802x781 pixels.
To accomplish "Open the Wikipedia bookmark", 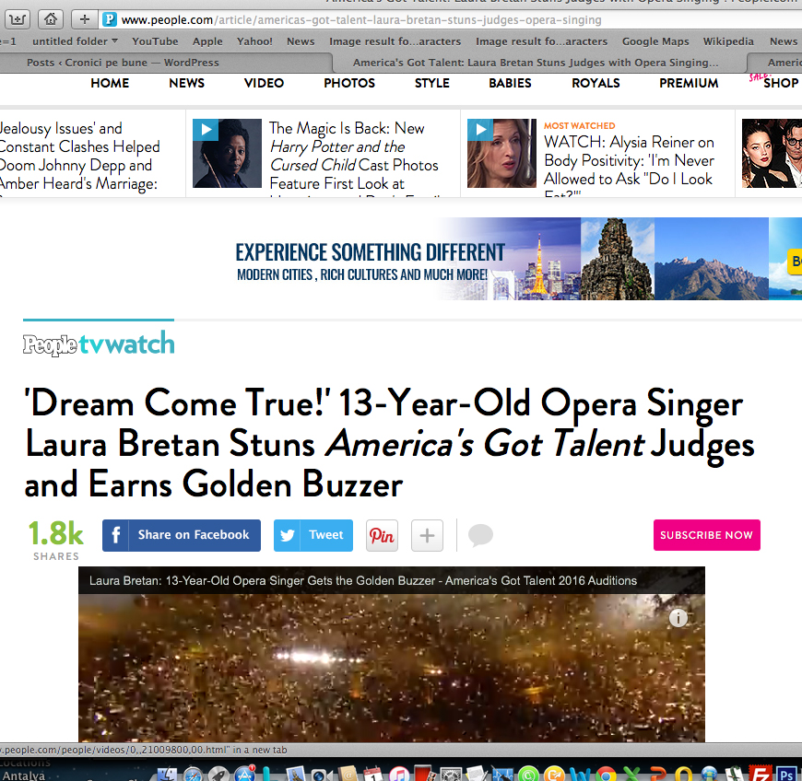I will tap(728, 41).
